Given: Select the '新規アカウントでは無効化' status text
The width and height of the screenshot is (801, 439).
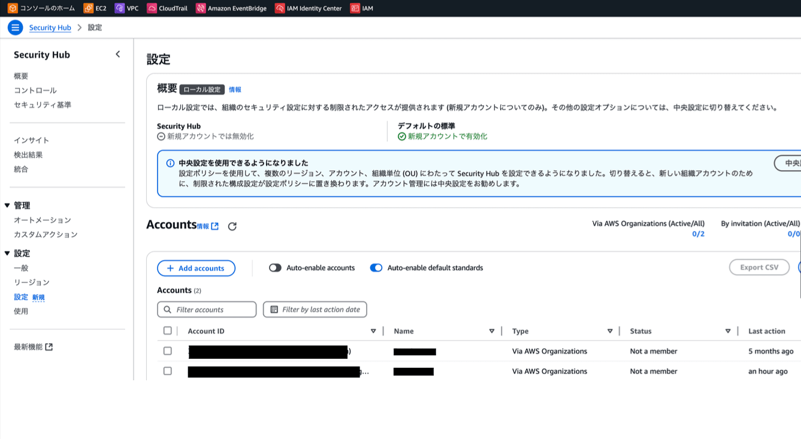Looking at the screenshot, I should coord(210,137).
